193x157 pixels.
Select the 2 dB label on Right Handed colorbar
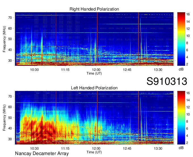click(x=187, y=64)
